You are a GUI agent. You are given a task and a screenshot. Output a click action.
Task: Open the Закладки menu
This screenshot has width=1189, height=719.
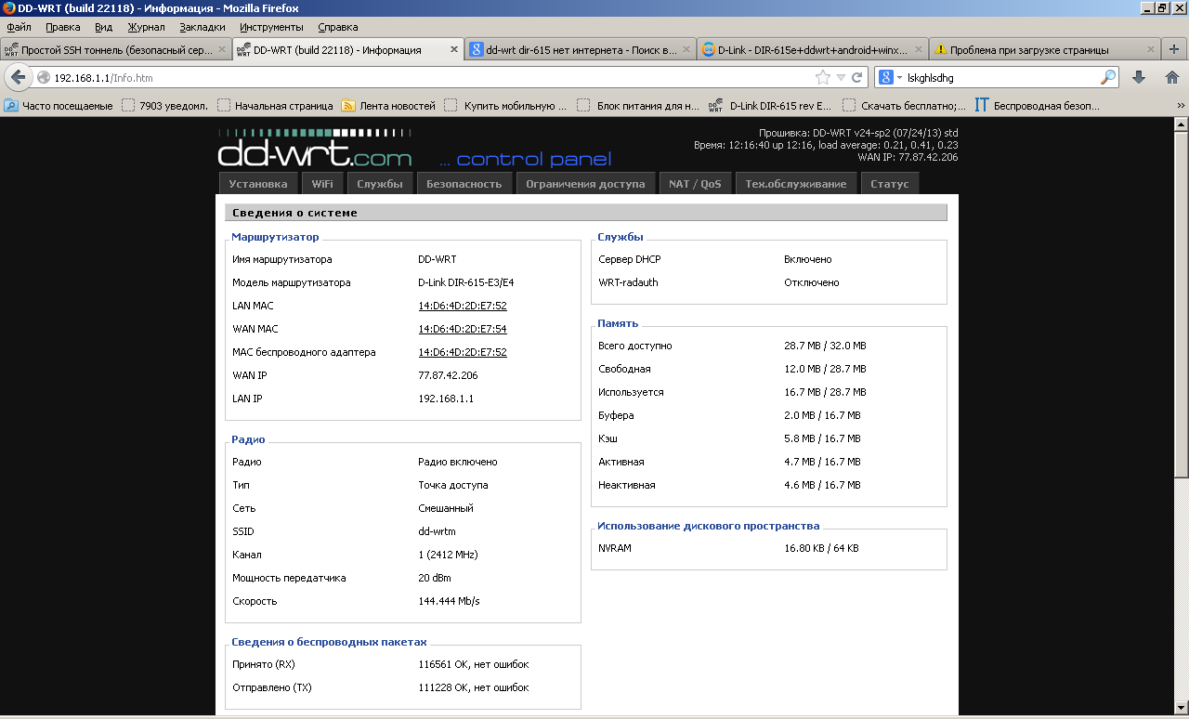point(202,27)
